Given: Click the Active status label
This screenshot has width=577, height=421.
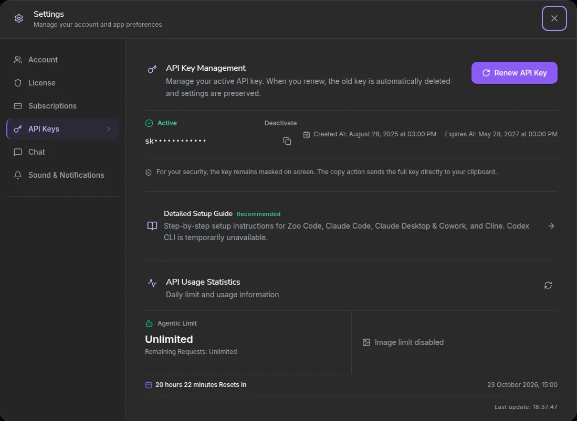Looking at the screenshot, I should click(x=167, y=123).
